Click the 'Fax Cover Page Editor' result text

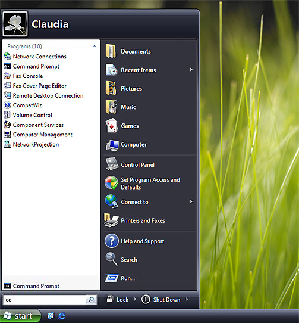point(39,86)
